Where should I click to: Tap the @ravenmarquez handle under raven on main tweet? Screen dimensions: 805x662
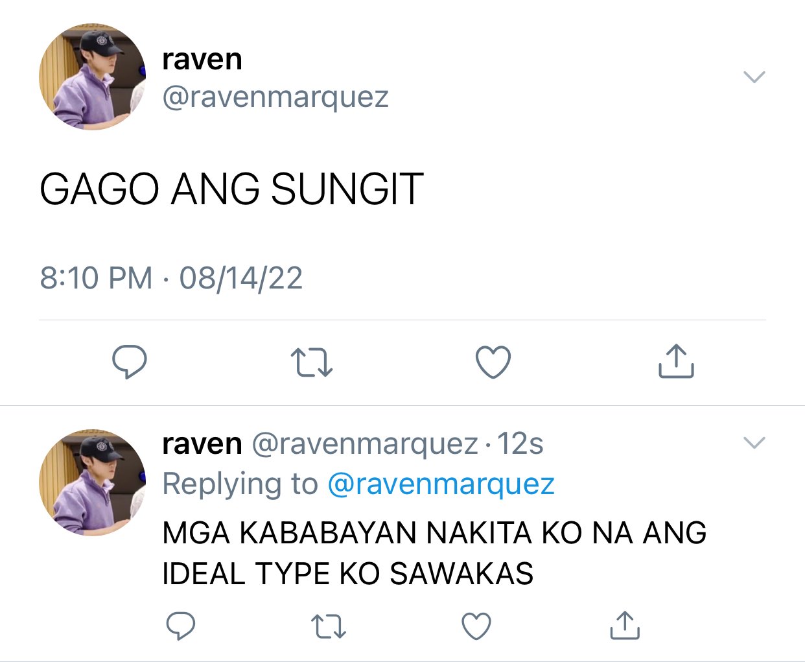pos(275,97)
